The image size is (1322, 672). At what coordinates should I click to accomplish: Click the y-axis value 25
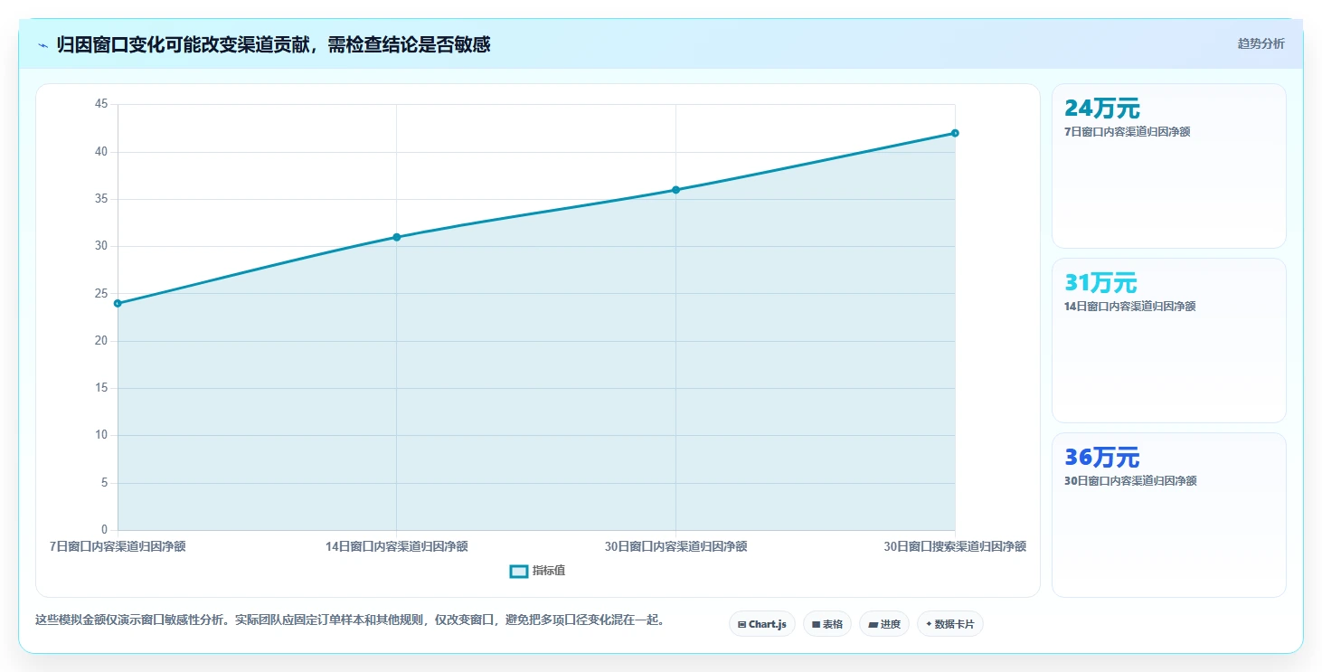coord(100,293)
